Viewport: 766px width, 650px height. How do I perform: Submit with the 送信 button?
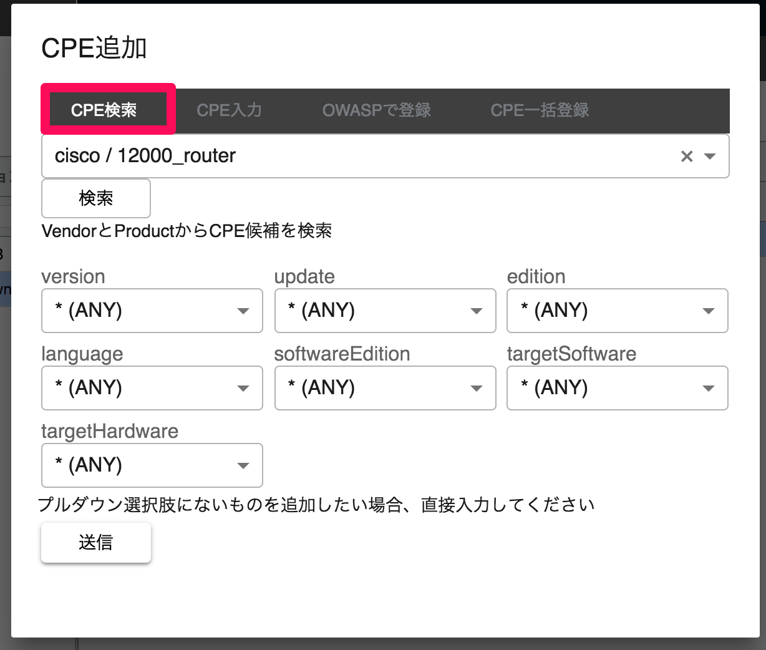coord(96,543)
